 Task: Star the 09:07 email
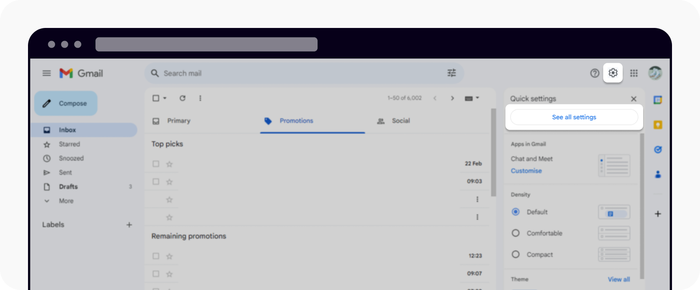click(169, 274)
